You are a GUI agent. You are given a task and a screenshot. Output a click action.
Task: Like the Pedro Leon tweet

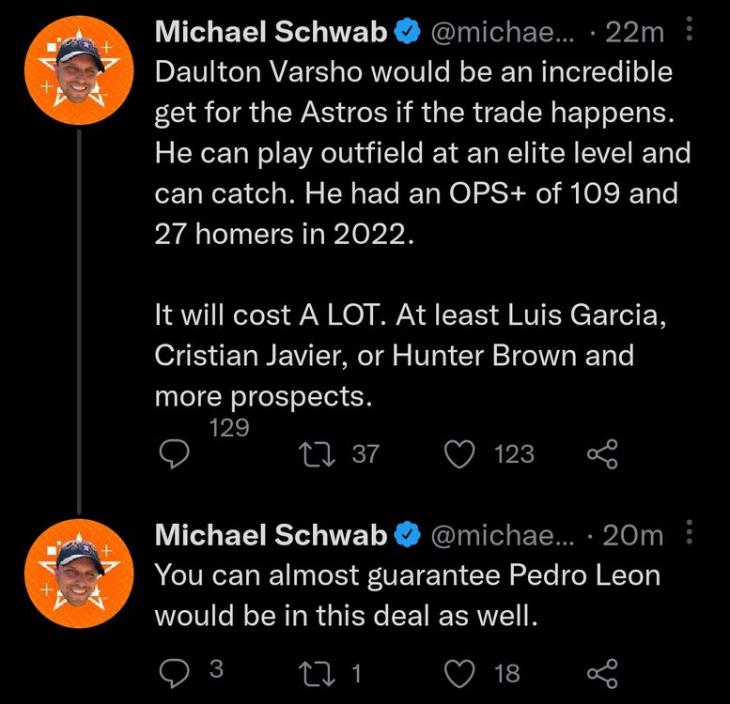tap(458, 672)
